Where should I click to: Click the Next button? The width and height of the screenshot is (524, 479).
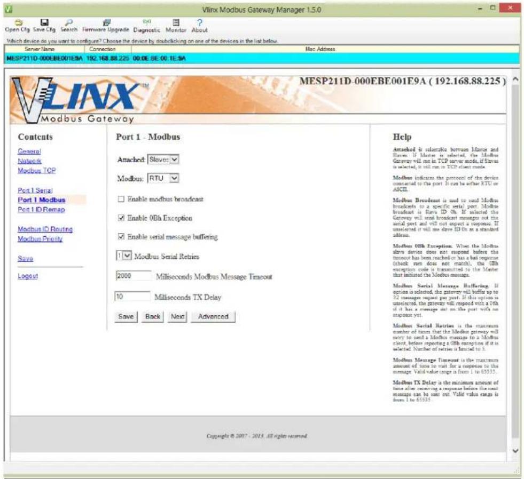point(177,317)
